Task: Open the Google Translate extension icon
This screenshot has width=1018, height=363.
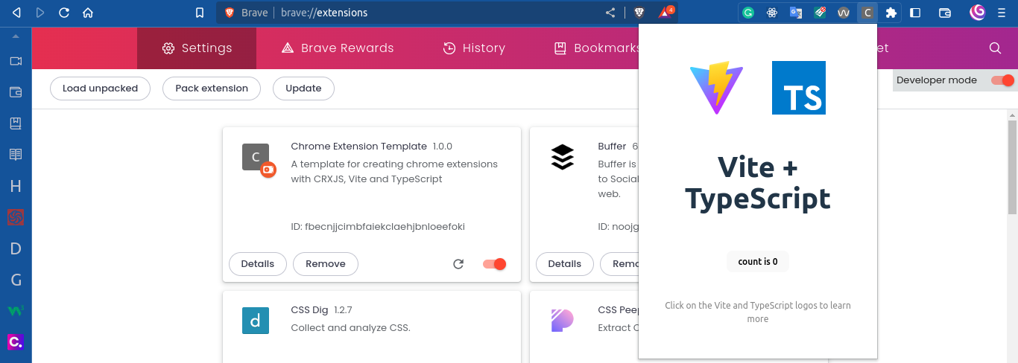Action: click(x=796, y=13)
